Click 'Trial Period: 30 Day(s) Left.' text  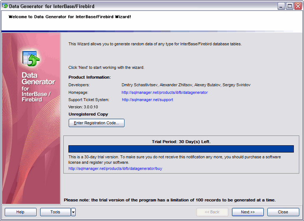tap(181, 142)
